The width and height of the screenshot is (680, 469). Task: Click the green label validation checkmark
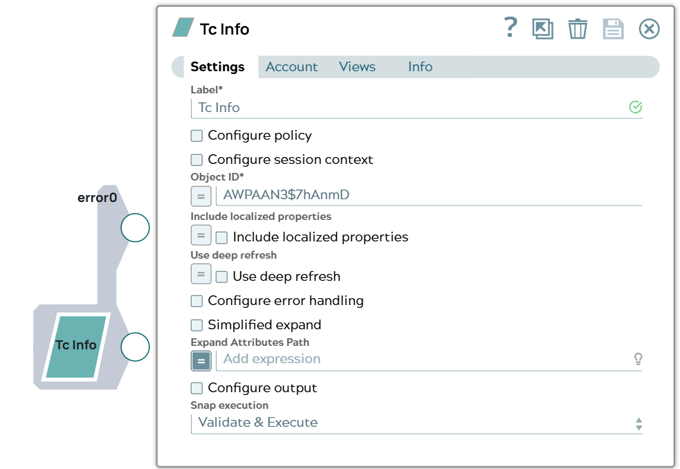[635, 107]
